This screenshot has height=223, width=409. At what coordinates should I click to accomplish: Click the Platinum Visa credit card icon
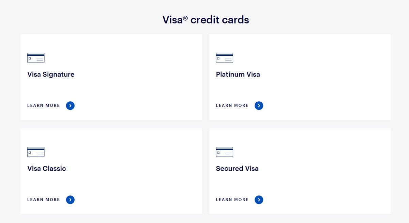(x=224, y=58)
